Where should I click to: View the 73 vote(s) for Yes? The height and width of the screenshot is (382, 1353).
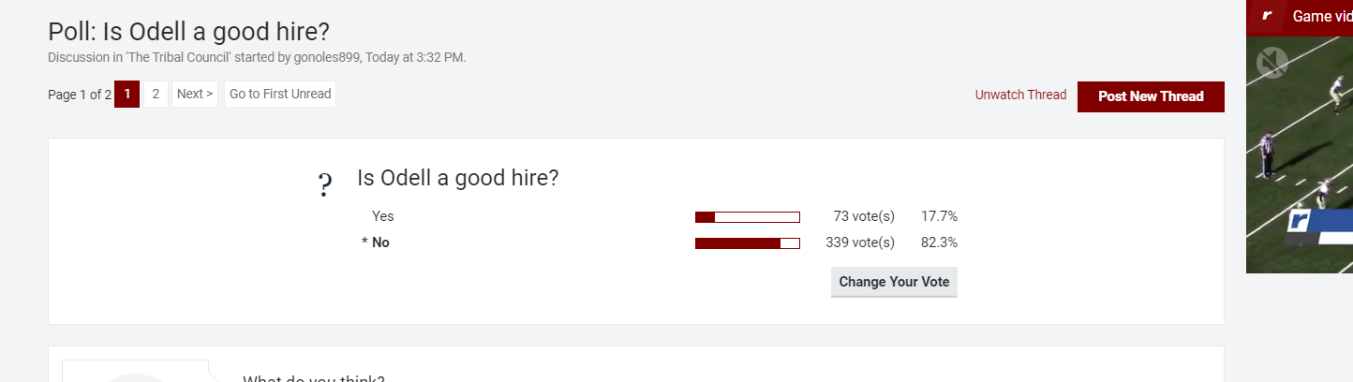tap(864, 216)
